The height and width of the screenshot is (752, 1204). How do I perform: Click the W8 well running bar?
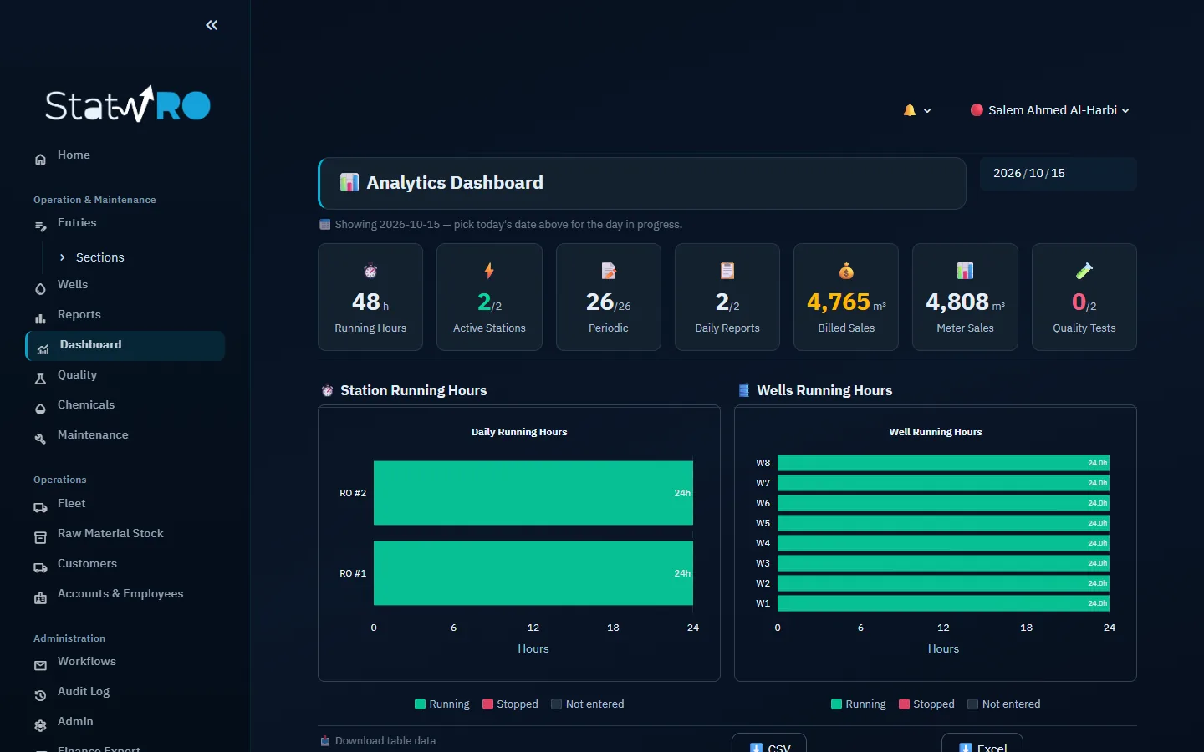click(943, 463)
